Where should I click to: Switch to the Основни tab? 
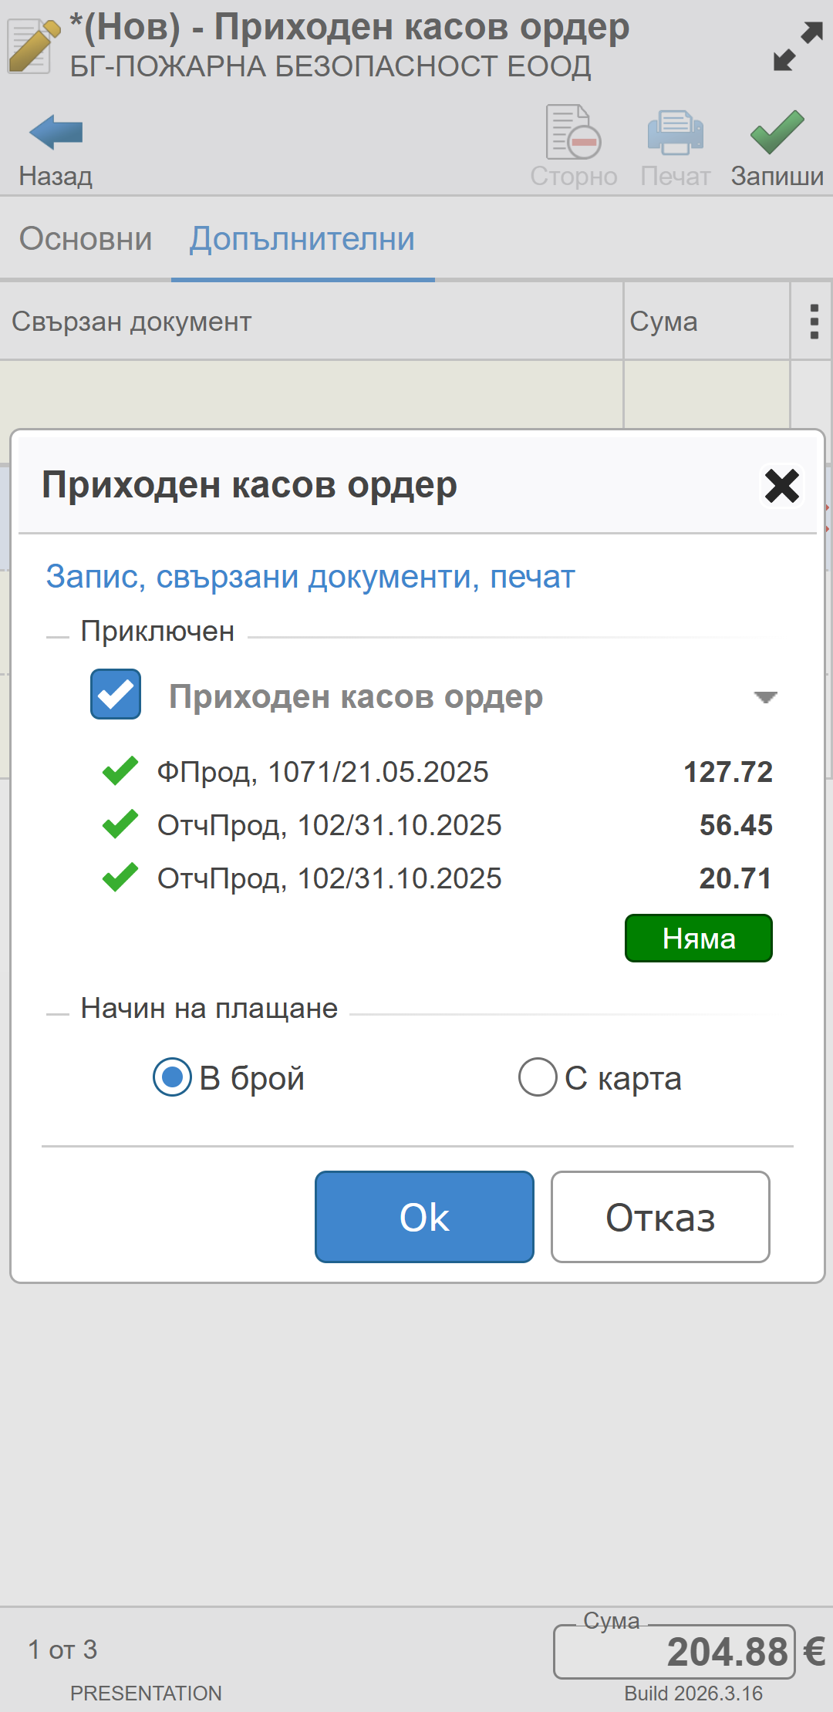pyautogui.click(x=86, y=239)
